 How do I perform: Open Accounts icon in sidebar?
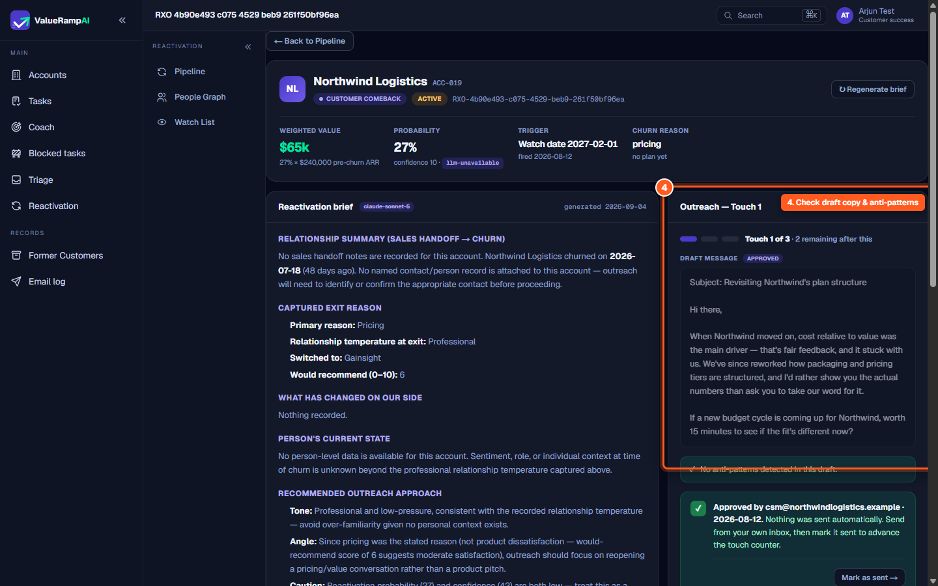16,75
